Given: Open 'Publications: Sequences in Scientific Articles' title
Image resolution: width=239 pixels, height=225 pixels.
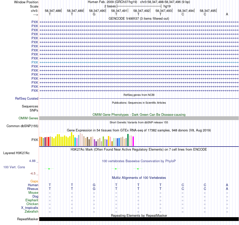Looking at the screenshot, I should click(x=139, y=103).
